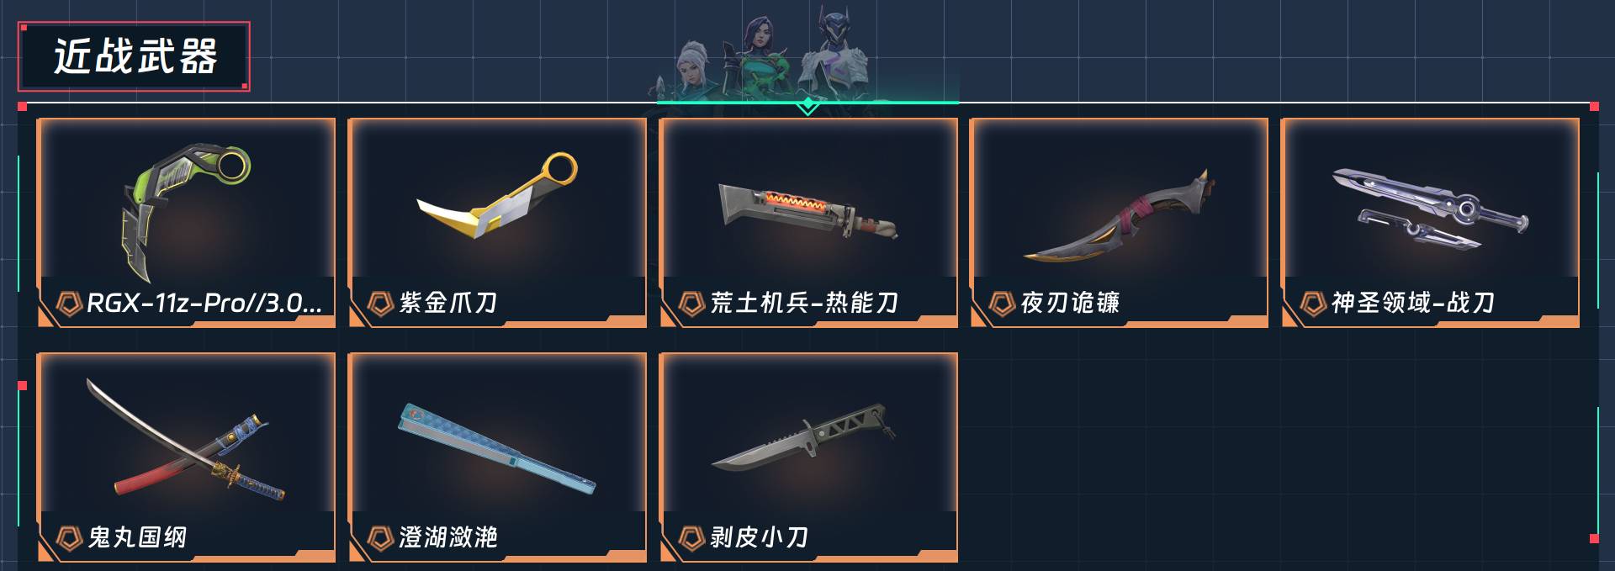Click the 鬼丸国纲 name label
Screen dimensions: 1615x571
tap(138, 537)
